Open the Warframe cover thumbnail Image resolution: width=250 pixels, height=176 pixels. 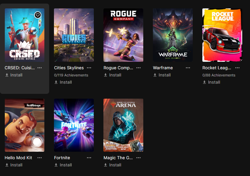173,35
